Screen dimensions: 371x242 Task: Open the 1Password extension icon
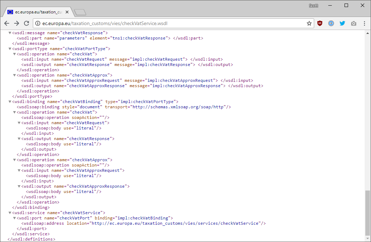click(331, 23)
